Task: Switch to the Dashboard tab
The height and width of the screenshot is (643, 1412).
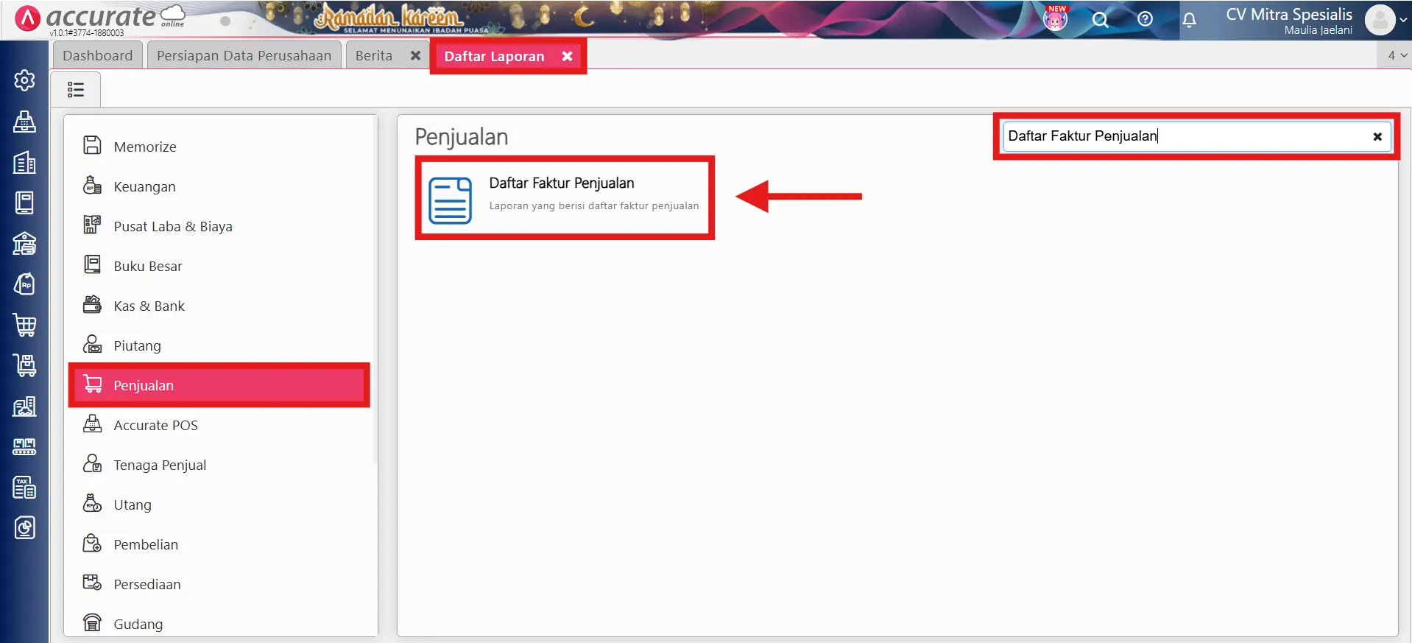Action: 97,56
